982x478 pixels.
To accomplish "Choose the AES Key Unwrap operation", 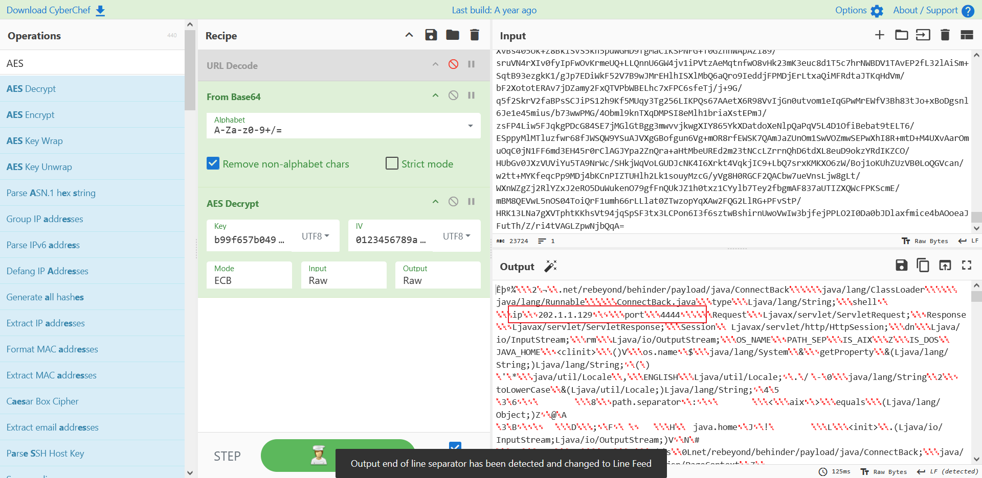I will tap(92, 167).
